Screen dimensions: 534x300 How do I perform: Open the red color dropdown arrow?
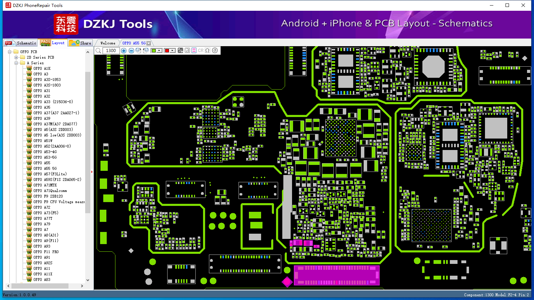[x=172, y=51]
